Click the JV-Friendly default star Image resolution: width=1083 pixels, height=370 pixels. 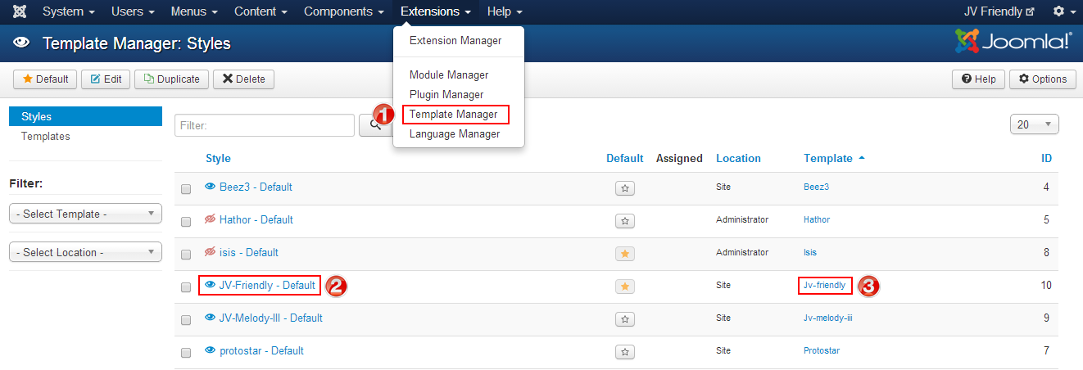(625, 287)
